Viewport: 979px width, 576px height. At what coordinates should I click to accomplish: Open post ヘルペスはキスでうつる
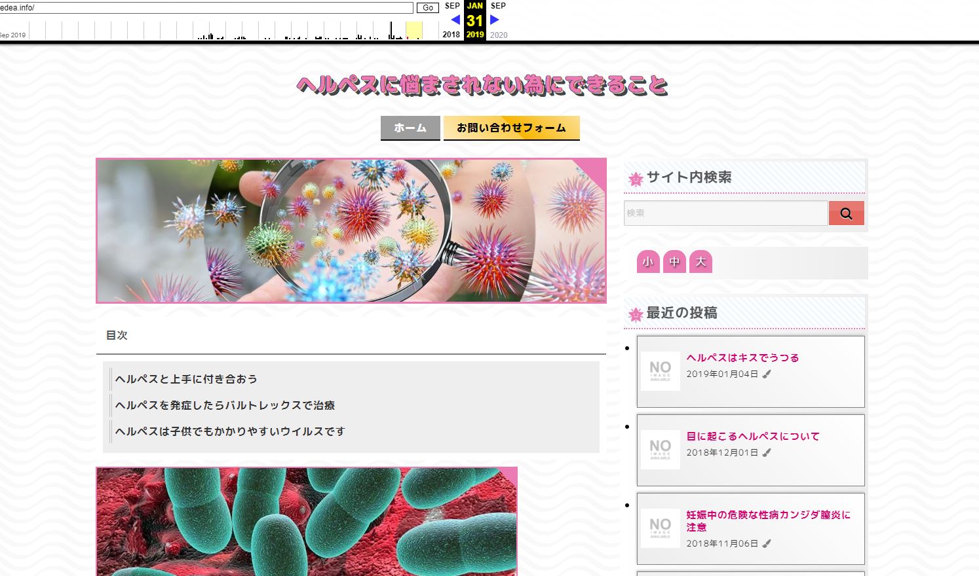(742, 357)
